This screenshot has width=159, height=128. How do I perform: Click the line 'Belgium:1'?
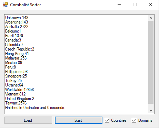tap(13, 31)
